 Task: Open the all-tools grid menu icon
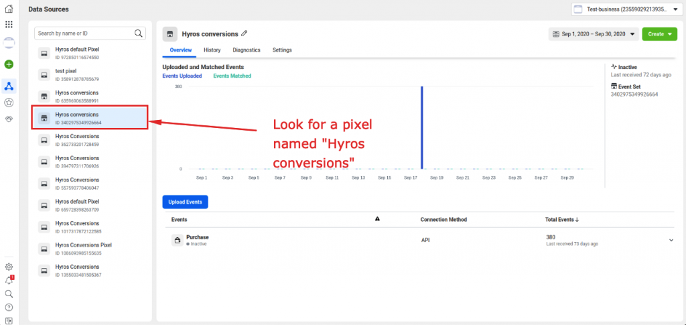tap(9, 25)
